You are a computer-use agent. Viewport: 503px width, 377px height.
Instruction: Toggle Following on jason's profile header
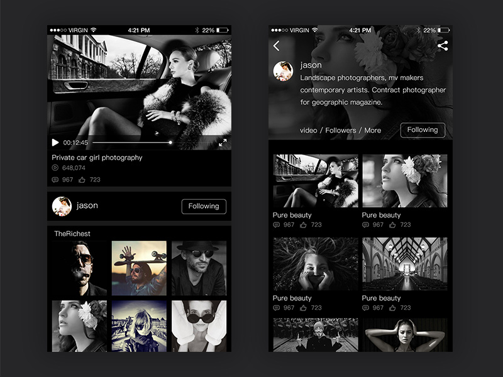click(x=423, y=130)
